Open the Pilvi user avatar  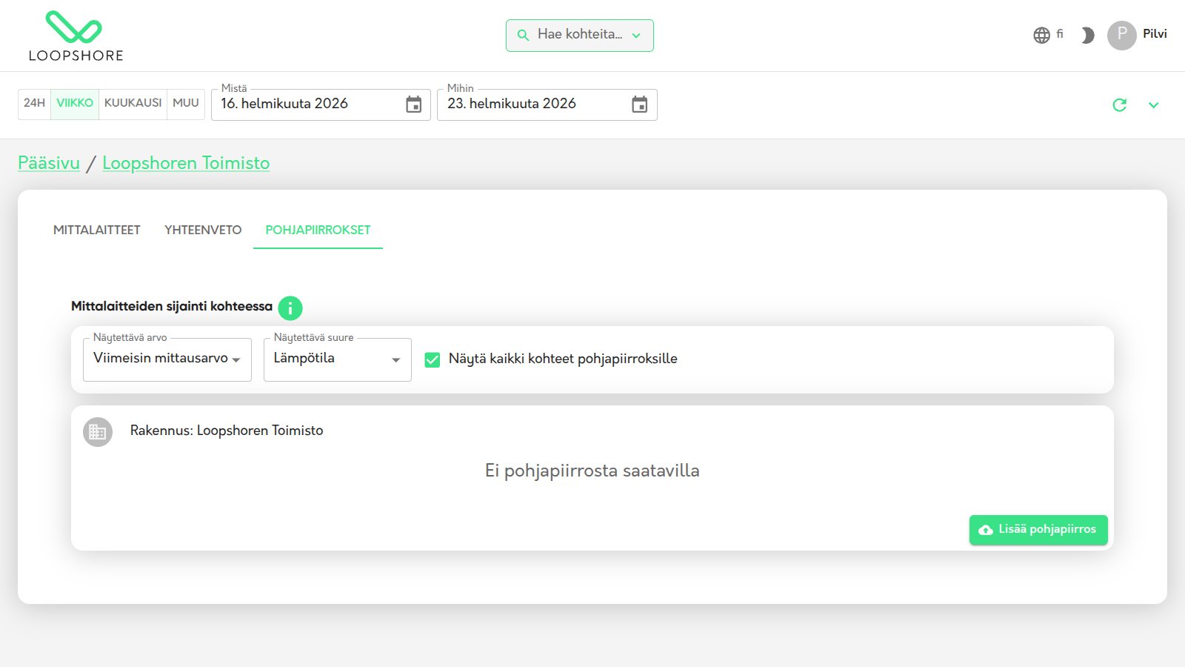[x=1121, y=36]
